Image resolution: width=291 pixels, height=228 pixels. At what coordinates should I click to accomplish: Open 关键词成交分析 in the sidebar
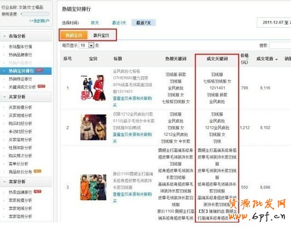click(22, 87)
